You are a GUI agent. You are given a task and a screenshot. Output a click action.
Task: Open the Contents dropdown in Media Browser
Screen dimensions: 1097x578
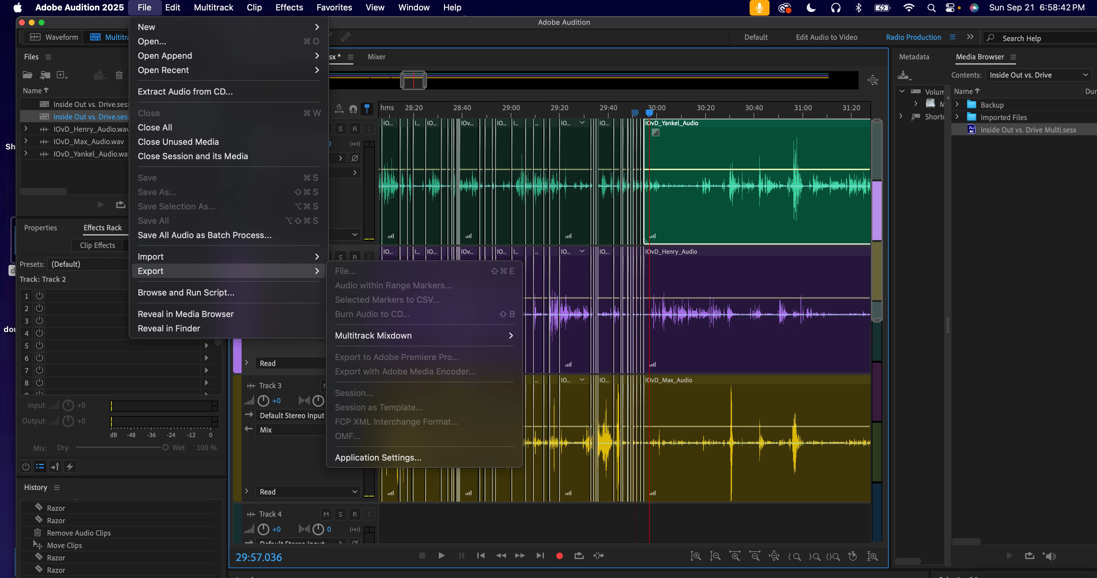1038,75
